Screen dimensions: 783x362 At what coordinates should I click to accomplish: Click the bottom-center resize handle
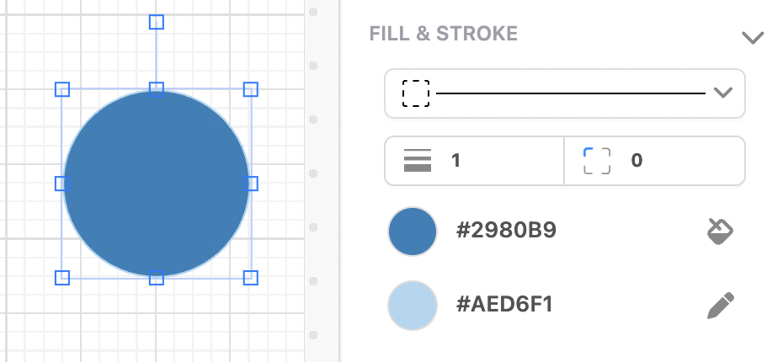tap(156, 277)
